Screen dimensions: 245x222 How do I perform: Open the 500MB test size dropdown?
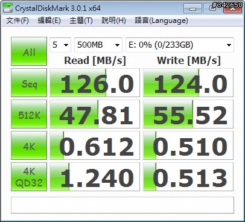point(98,45)
